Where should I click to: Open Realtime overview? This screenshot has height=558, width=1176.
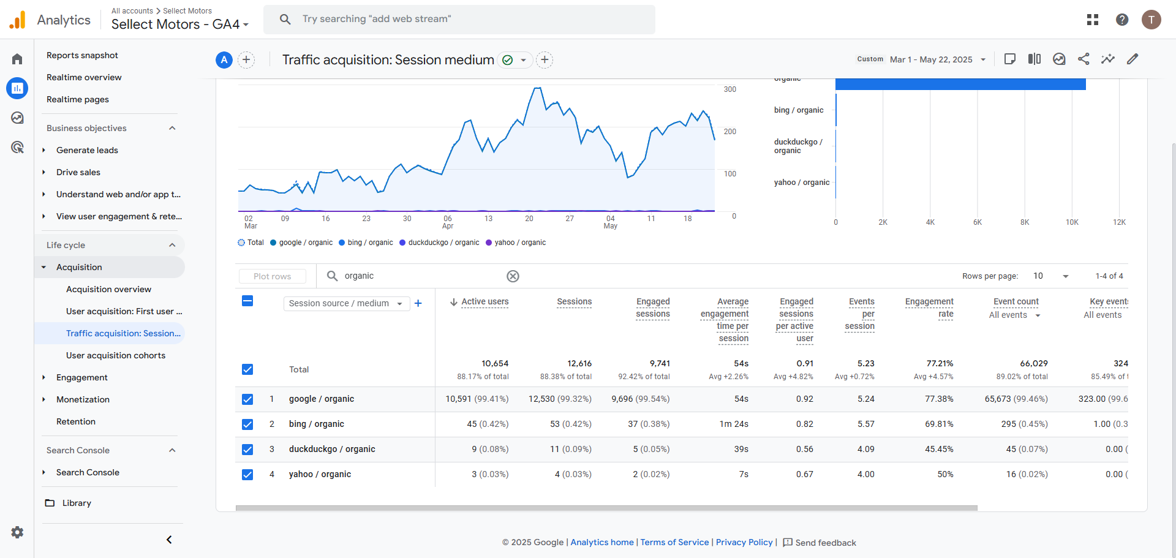pyautogui.click(x=84, y=77)
